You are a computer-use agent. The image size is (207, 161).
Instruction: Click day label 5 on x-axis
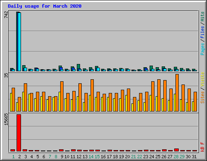(38, 157)
